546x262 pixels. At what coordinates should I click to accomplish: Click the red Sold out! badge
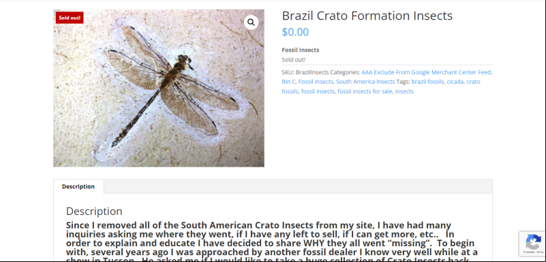70,18
